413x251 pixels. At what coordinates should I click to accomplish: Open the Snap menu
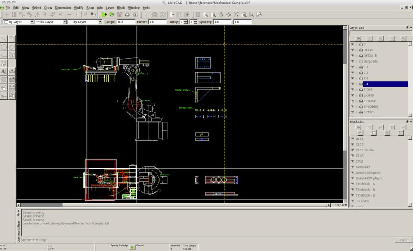(90, 8)
